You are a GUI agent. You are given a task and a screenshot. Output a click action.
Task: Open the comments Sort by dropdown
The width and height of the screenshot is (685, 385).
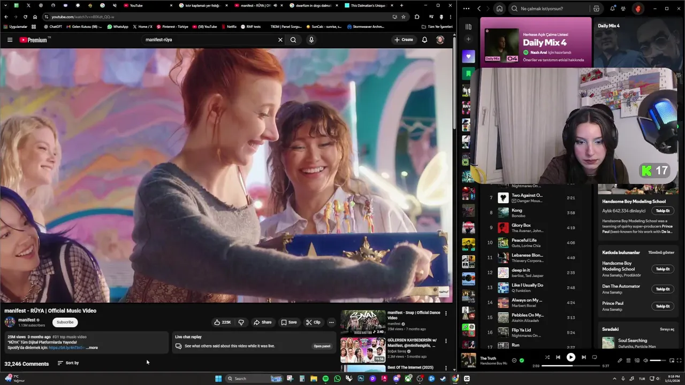tap(68, 363)
